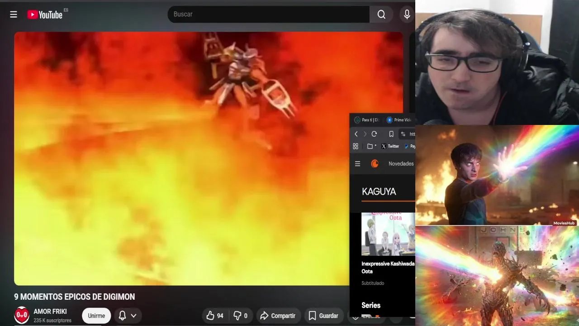
Task: Click the Buscar search field
Action: pos(269,14)
